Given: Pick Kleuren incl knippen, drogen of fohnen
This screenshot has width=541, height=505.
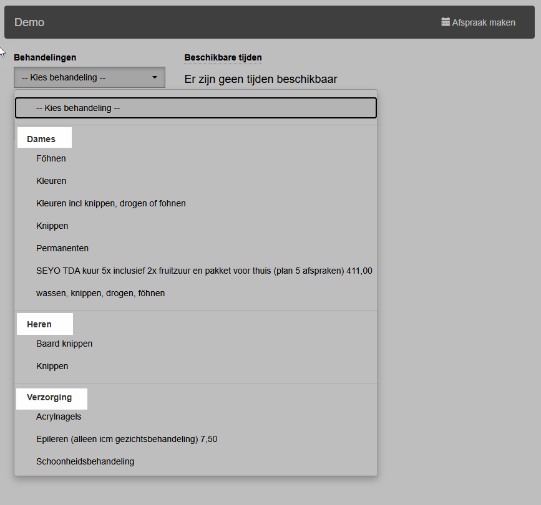Looking at the screenshot, I should coord(111,203).
